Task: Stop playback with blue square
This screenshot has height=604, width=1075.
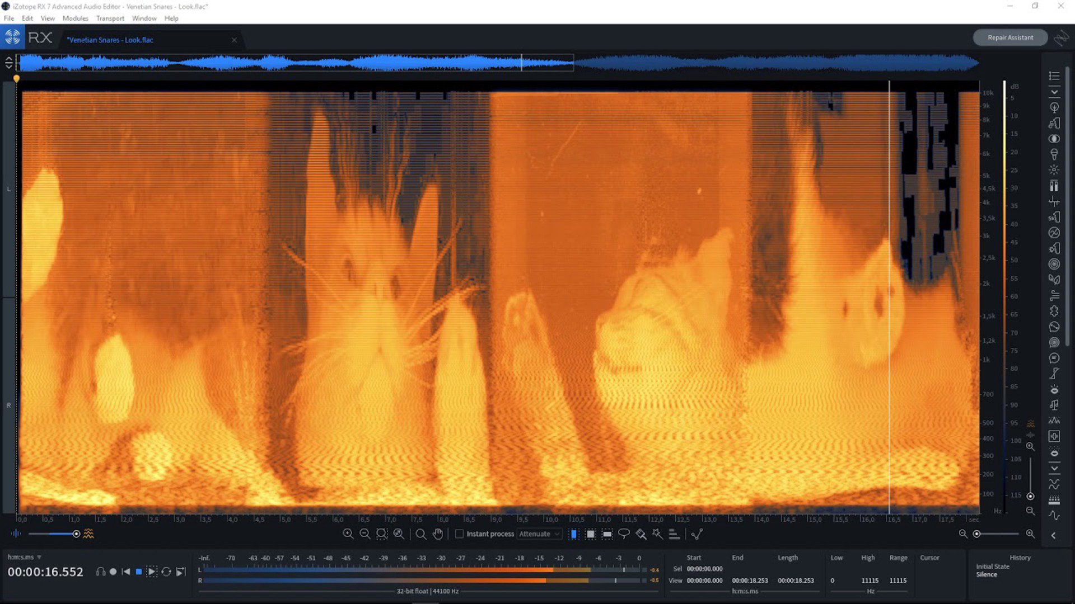Action: (x=139, y=572)
